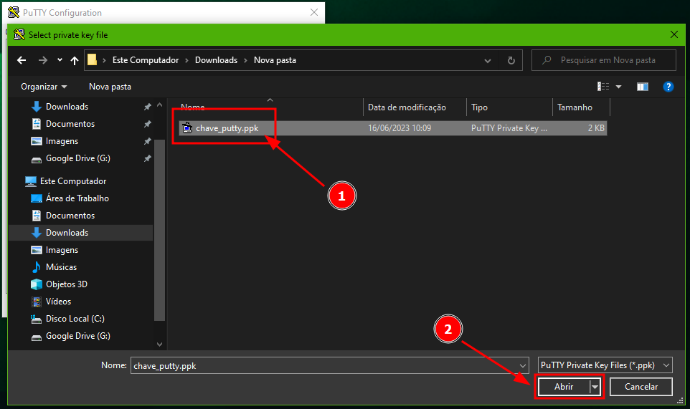The height and width of the screenshot is (409, 690).
Task: Sort files by Tipo column header
Action: (x=479, y=107)
